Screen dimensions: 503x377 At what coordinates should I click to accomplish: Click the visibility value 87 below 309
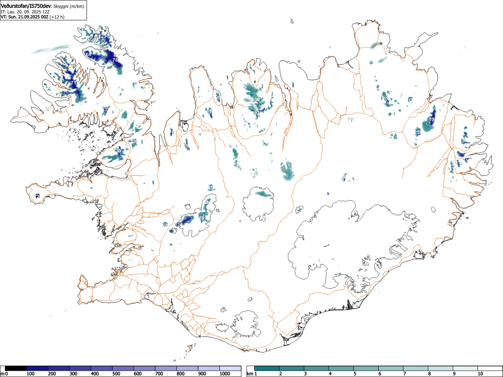pos(257,113)
